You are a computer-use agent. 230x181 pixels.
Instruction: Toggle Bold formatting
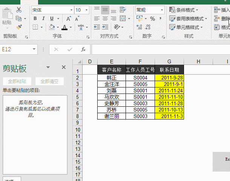point(35,18)
